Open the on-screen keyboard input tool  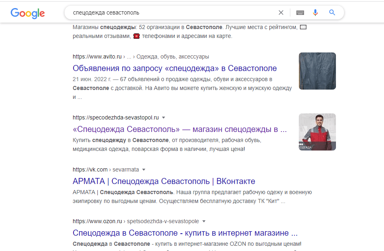300,13
